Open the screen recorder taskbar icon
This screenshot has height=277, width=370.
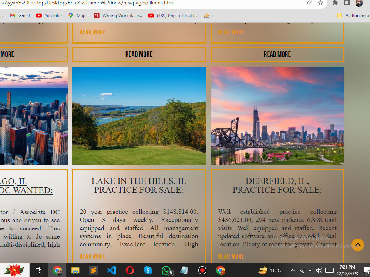point(202,270)
